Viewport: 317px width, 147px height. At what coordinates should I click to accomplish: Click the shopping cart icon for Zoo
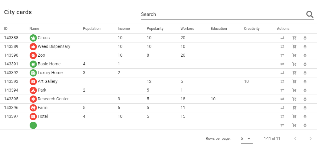[294, 55]
